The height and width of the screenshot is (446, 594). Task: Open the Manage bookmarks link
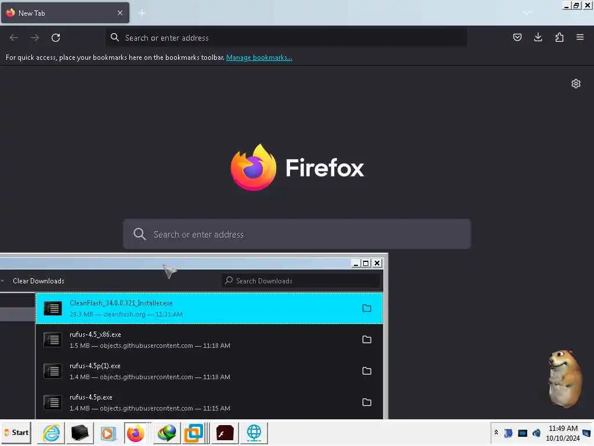(259, 57)
